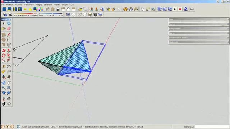Choose the Walk footprints tool
The width and height of the screenshot is (230, 129).
click(4, 104)
